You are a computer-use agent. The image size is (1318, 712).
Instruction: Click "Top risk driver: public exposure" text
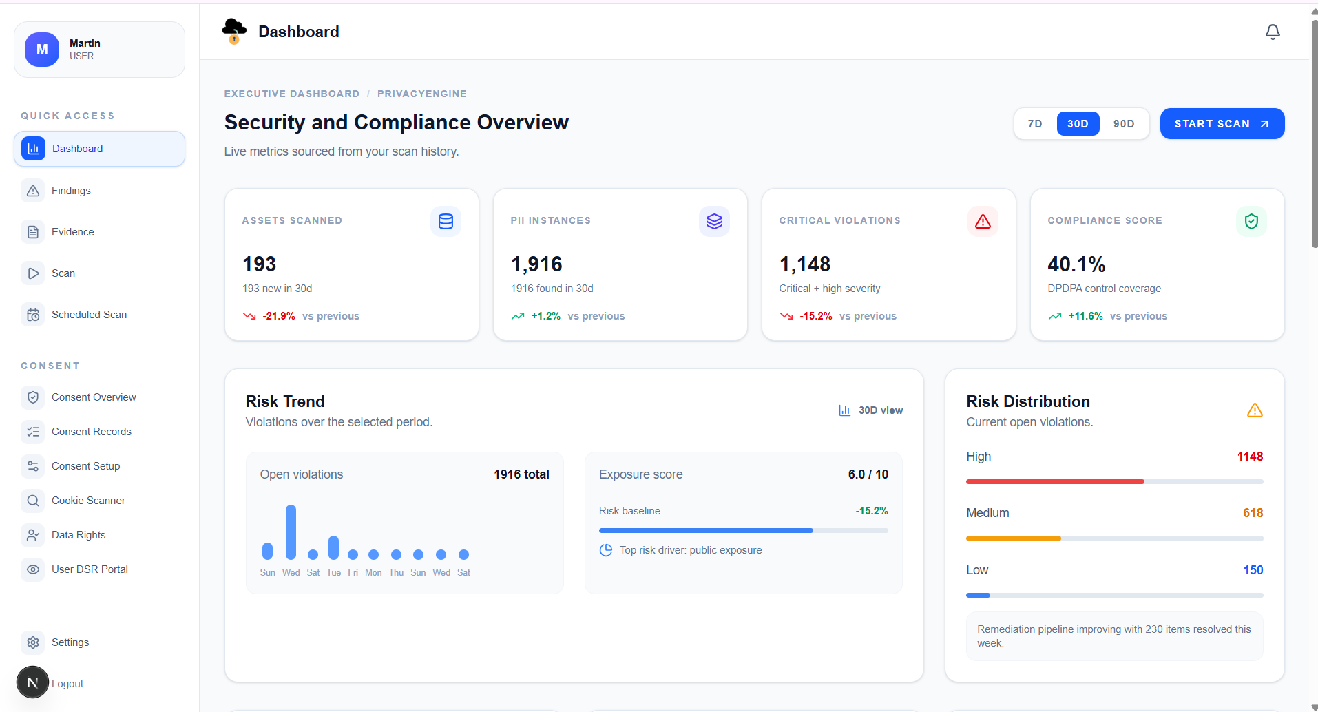tap(691, 550)
